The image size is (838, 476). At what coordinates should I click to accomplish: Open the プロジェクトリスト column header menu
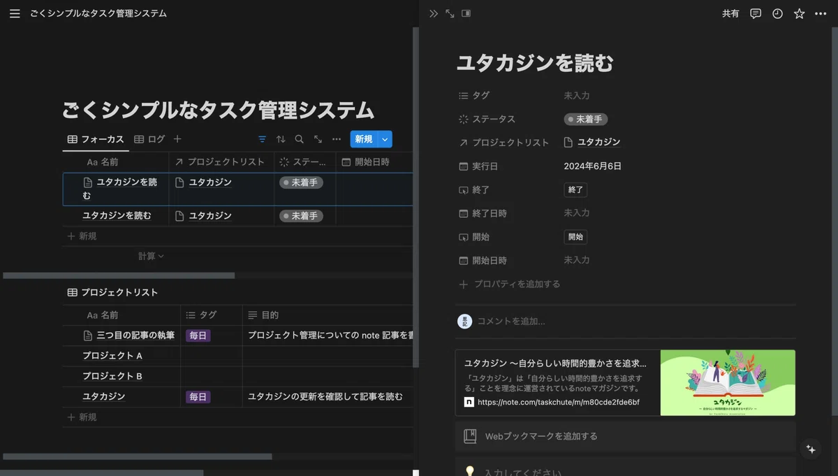pyautogui.click(x=221, y=162)
